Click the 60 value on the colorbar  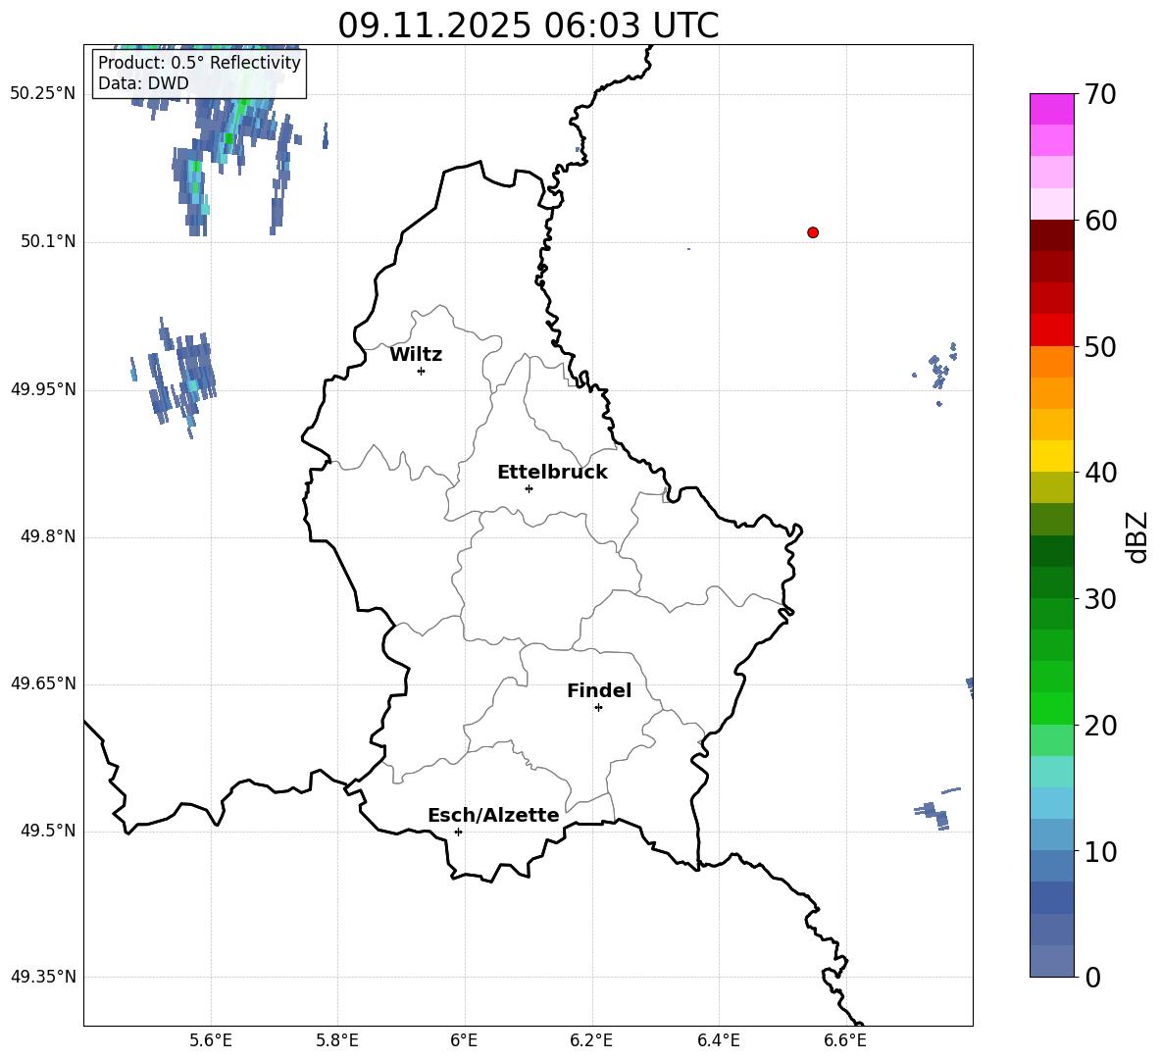[x=1099, y=221]
